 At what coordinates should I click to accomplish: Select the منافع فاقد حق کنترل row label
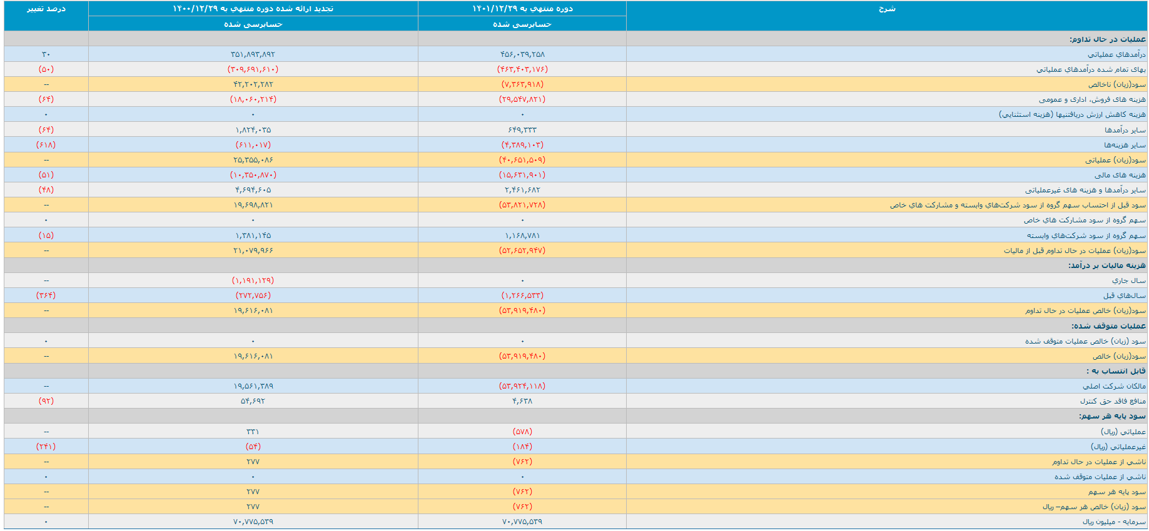click(x=1113, y=401)
